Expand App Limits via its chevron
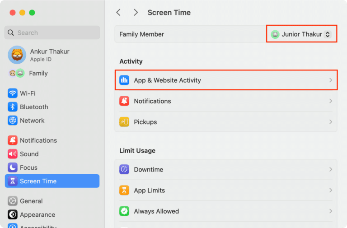The width and height of the screenshot is (347, 228). click(x=331, y=190)
